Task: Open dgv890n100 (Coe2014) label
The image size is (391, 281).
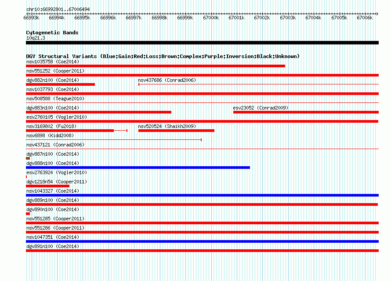Action: click(x=53, y=209)
